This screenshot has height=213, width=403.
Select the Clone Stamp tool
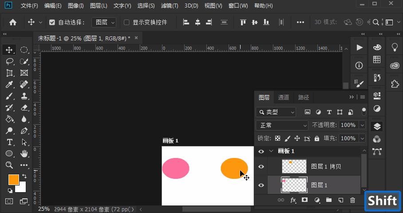pos(24,96)
